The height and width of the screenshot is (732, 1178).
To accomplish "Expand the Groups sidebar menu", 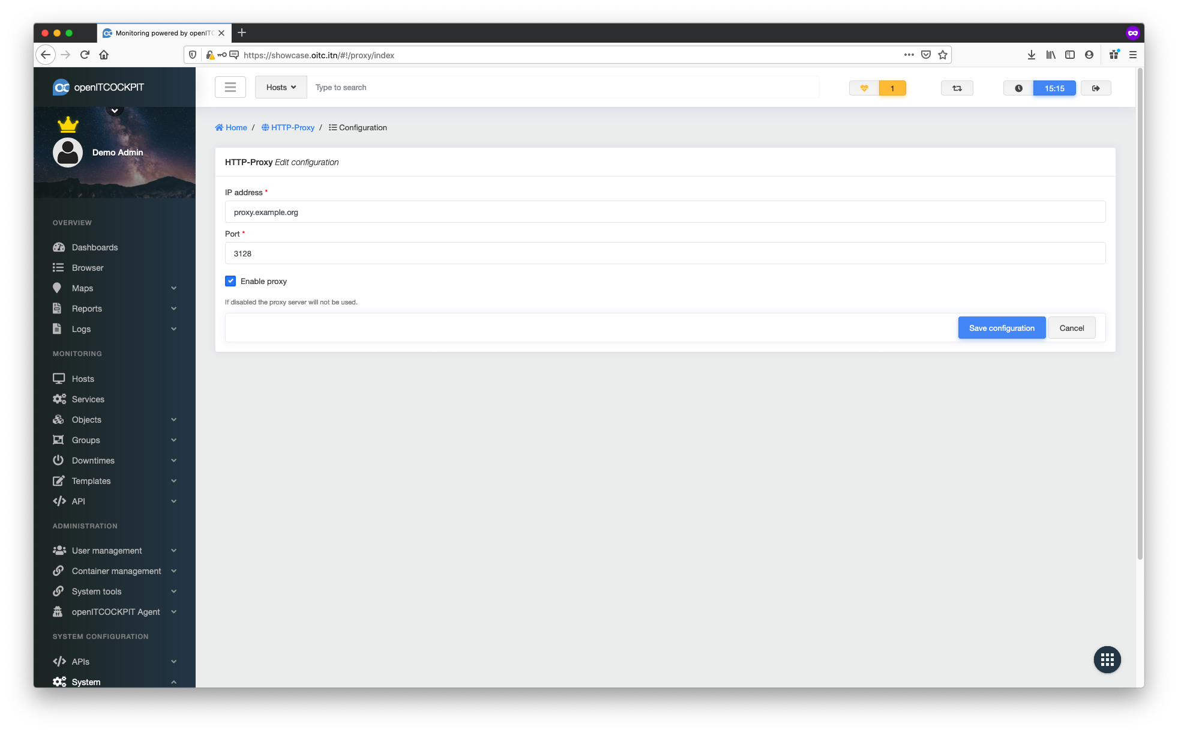I will [115, 440].
